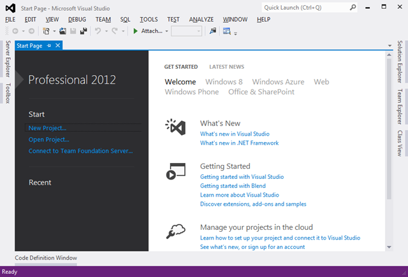The width and height of the screenshot is (408, 277).
Task: Open Discover extensions, add-ons and samples link
Action: (x=253, y=204)
